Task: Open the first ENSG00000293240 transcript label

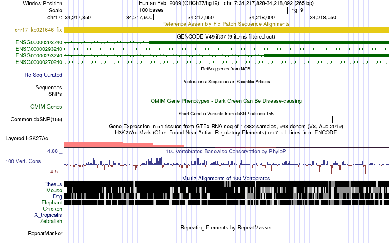Action: (39, 43)
